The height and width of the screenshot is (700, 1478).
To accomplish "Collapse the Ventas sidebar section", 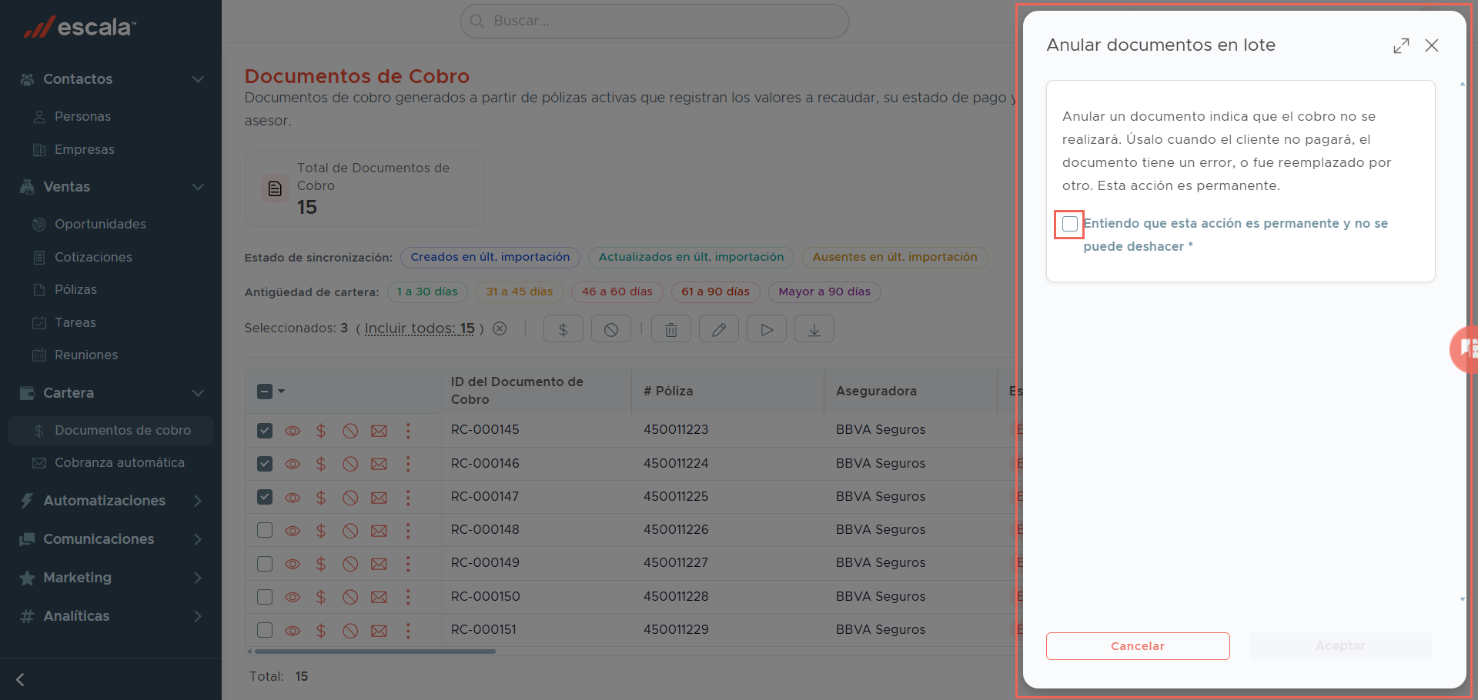I will (198, 187).
